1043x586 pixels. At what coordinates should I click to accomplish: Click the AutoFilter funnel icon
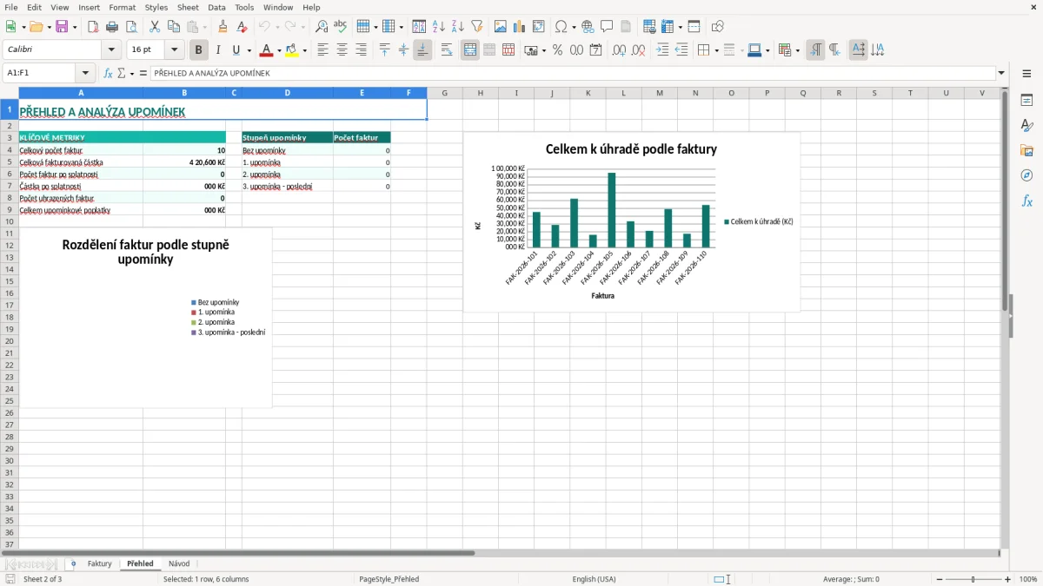coord(476,27)
